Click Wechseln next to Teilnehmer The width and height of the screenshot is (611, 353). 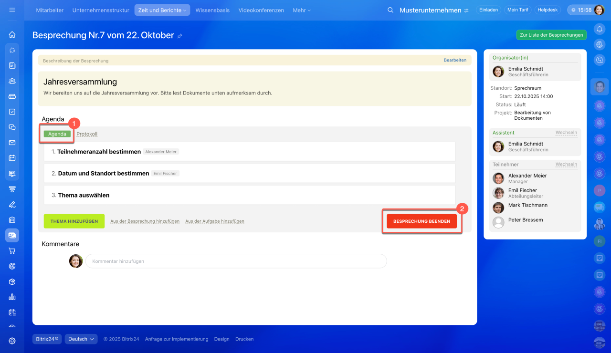point(566,165)
